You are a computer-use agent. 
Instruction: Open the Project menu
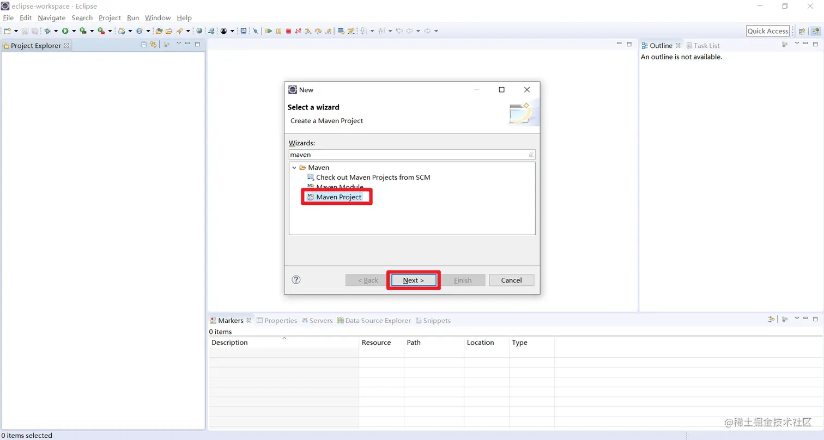tap(110, 18)
